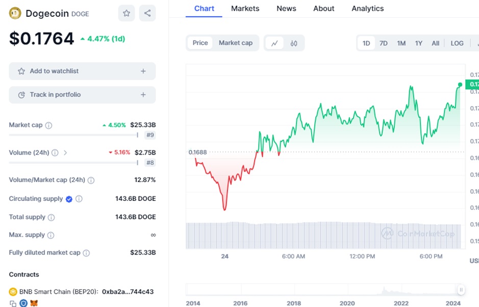Click the share icon next to Dogecoin
This screenshot has height=307, width=479.
point(147,13)
